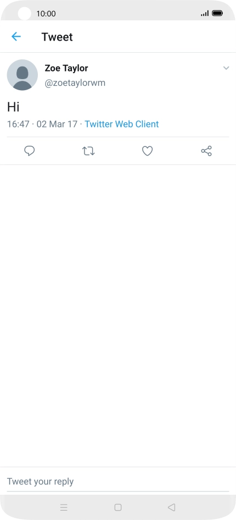236x520 pixels.
Task: Expand the tweet options chevron
Action: tap(226, 68)
